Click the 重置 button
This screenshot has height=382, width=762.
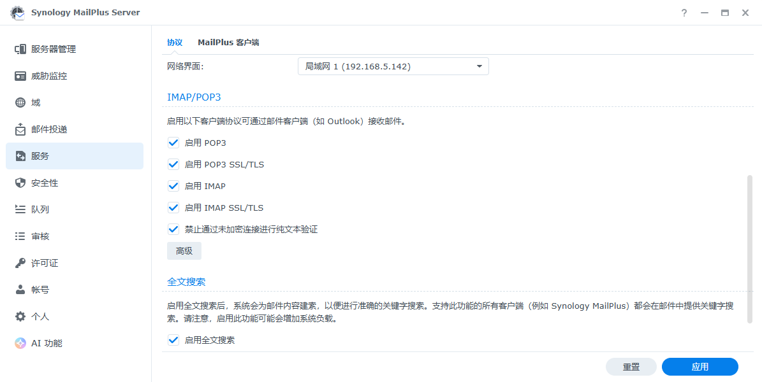[x=631, y=367]
